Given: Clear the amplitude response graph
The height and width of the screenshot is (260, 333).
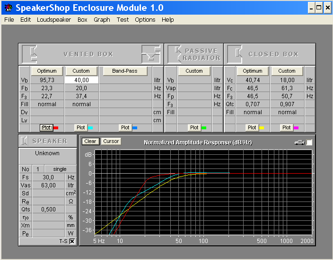Looking at the screenshot, I should pos(90,142).
